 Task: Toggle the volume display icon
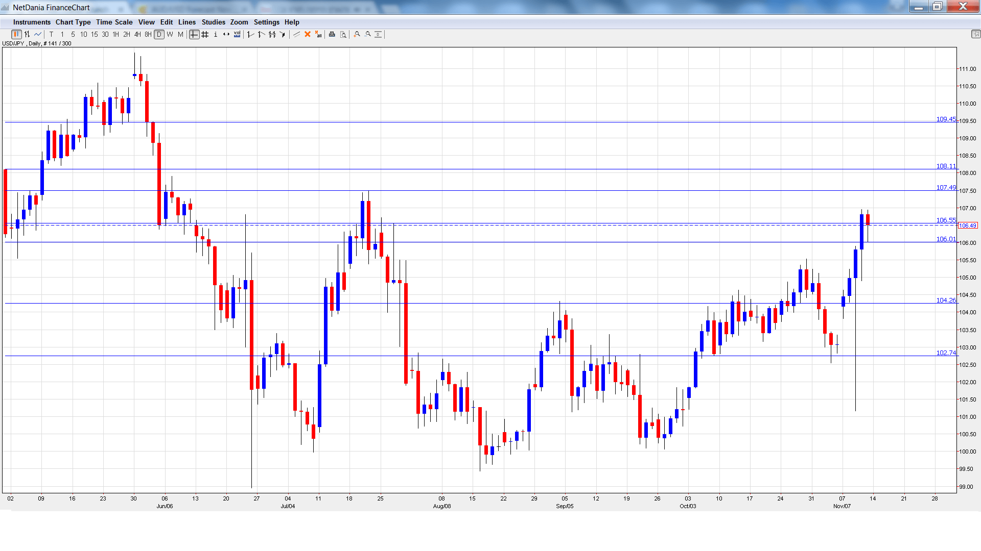(x=237, y=34)
